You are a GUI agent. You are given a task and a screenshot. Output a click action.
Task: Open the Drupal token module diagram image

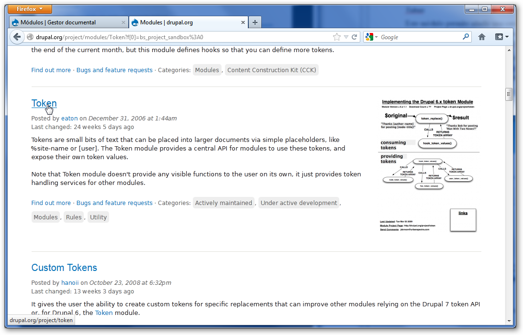click(428, 165)
